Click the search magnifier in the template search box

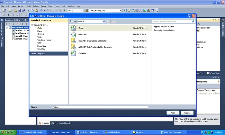pyautogui.click(x=193, y=21)
